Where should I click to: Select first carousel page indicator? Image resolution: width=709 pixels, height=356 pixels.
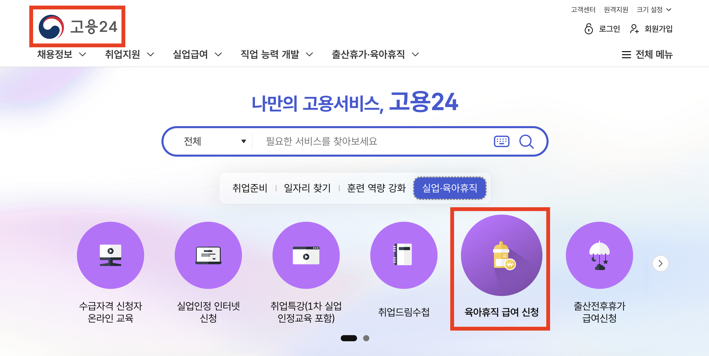tap(348, 338)
